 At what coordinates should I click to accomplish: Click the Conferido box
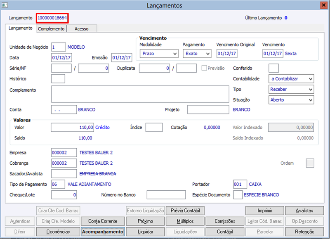click(273, 68)
